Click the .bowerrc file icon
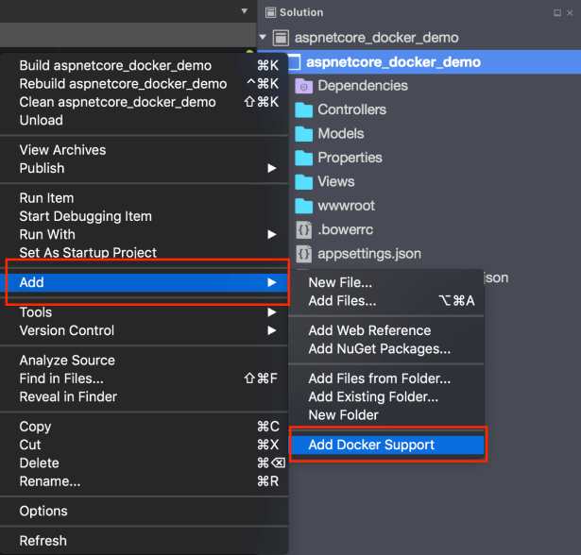This screenshot has height=555, width=581. (x=303, y=229)
